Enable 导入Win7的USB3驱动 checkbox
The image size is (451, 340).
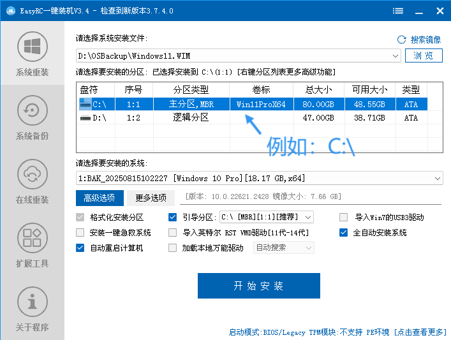343,217
